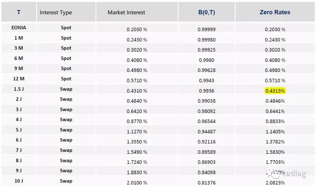Click market interest 0.5710 % cell

[137, 80]
